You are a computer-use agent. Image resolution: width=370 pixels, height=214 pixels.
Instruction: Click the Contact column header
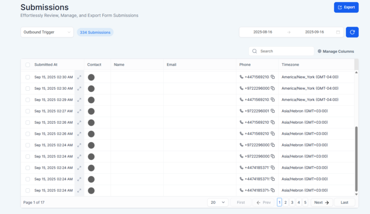coord(94,65)
